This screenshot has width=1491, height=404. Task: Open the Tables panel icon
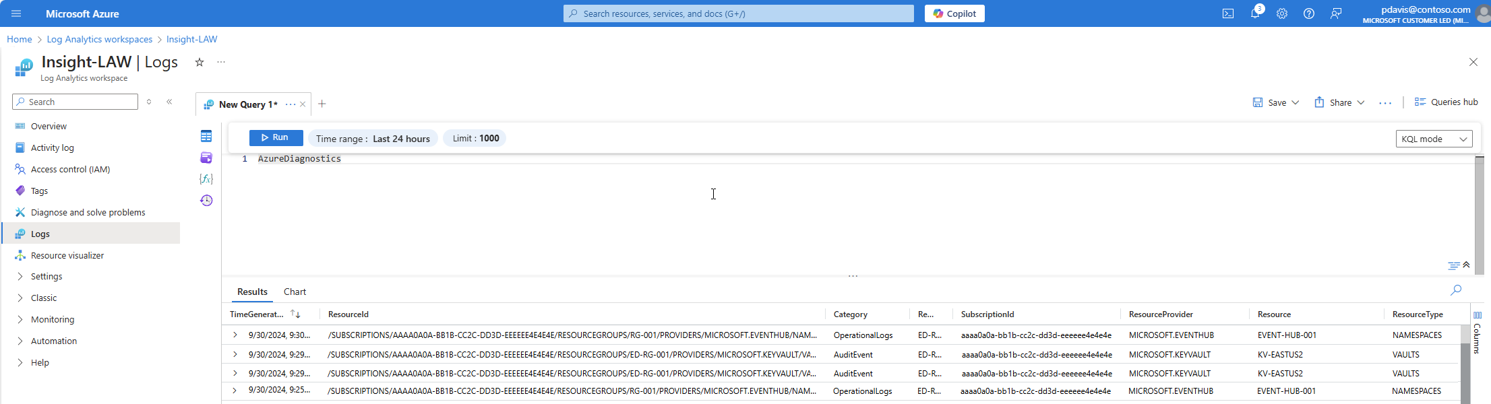point(206,136)
